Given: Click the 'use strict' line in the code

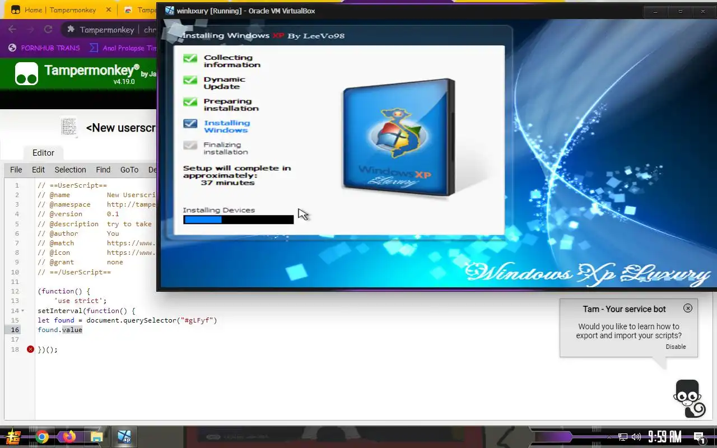Looking at the screenshot, I should (80, 301).
